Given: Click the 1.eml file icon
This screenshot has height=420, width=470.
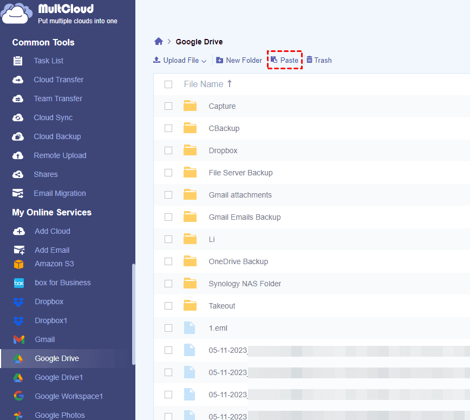Looking at the screenshot, I should point(190,328).
